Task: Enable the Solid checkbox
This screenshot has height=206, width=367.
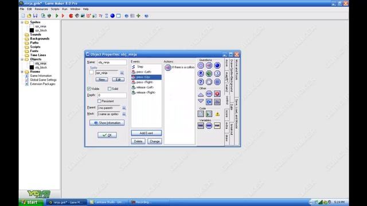Action: pos(110,89)
